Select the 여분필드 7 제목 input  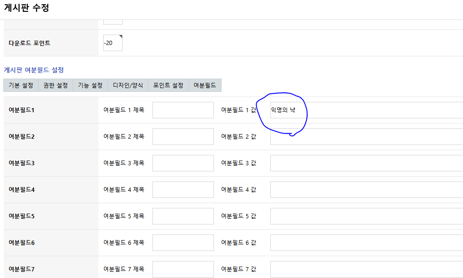pyautogui.click(x=183, y=269)
